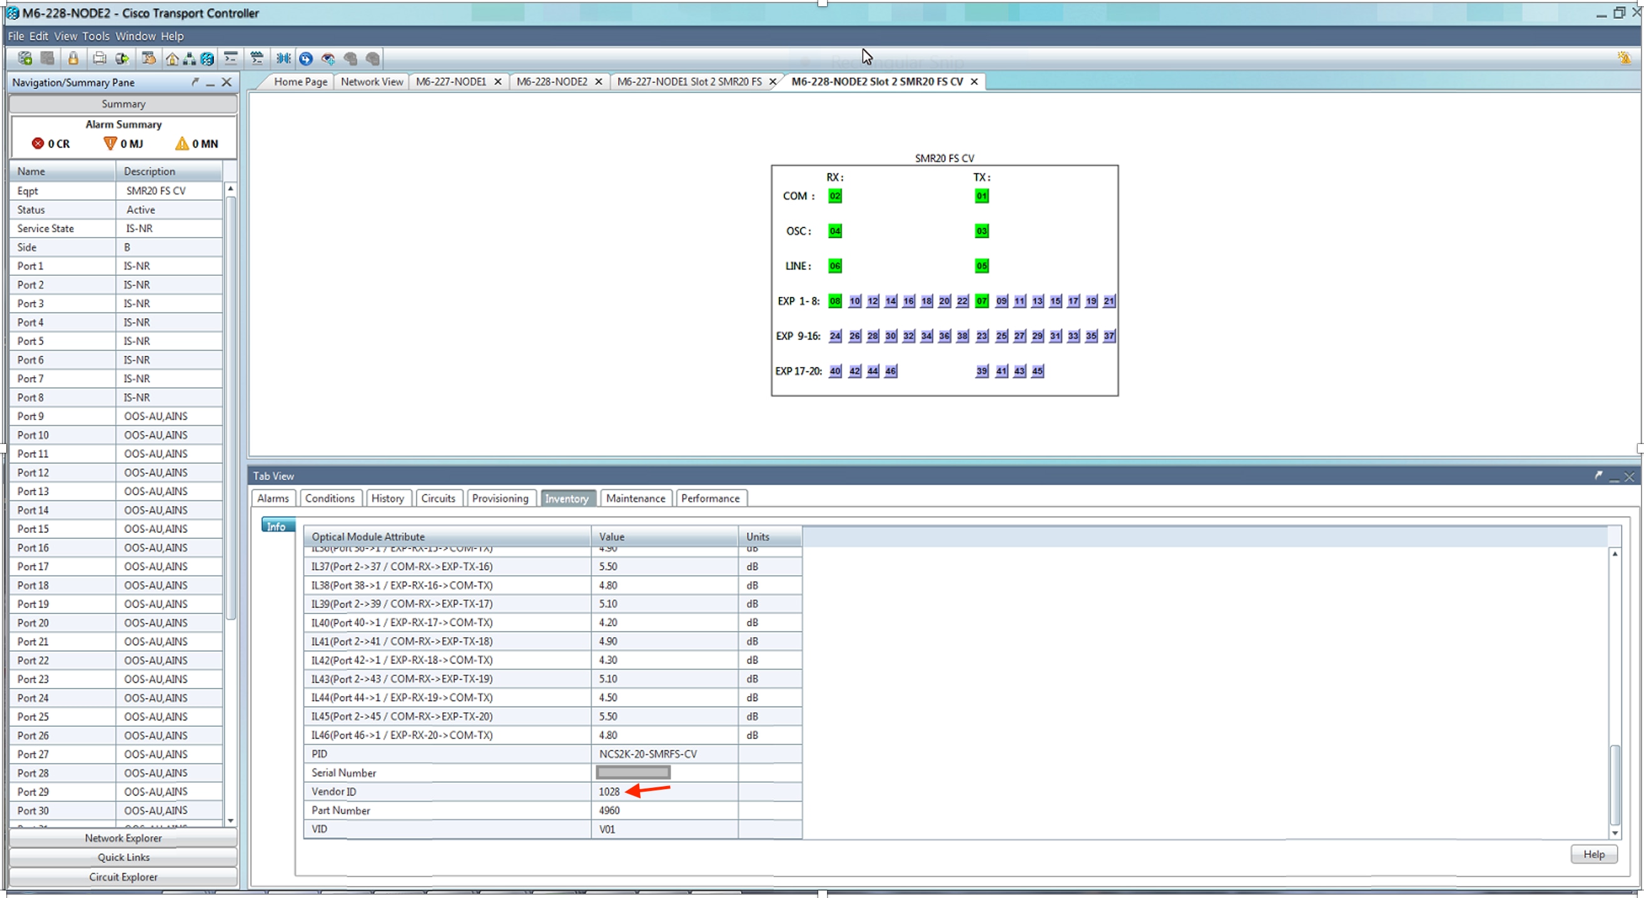Open the Alarms tab

pos(273,498)
